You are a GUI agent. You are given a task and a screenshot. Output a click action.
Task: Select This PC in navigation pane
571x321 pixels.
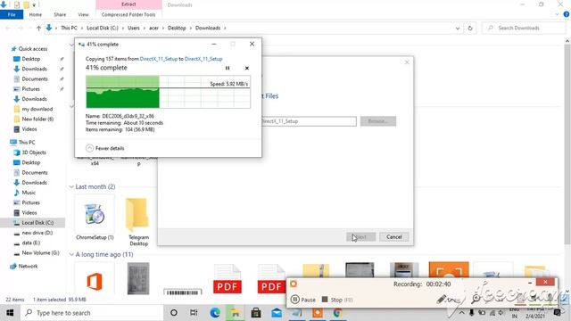coord(27,143)
